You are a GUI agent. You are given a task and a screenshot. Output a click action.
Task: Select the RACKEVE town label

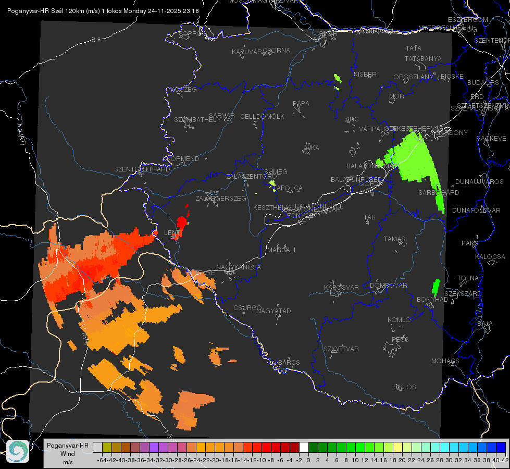coord(491,139)
